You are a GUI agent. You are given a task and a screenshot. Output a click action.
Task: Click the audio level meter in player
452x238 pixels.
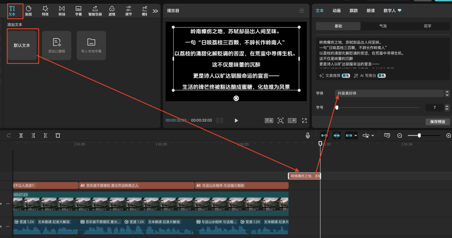(x=220, y=120)
